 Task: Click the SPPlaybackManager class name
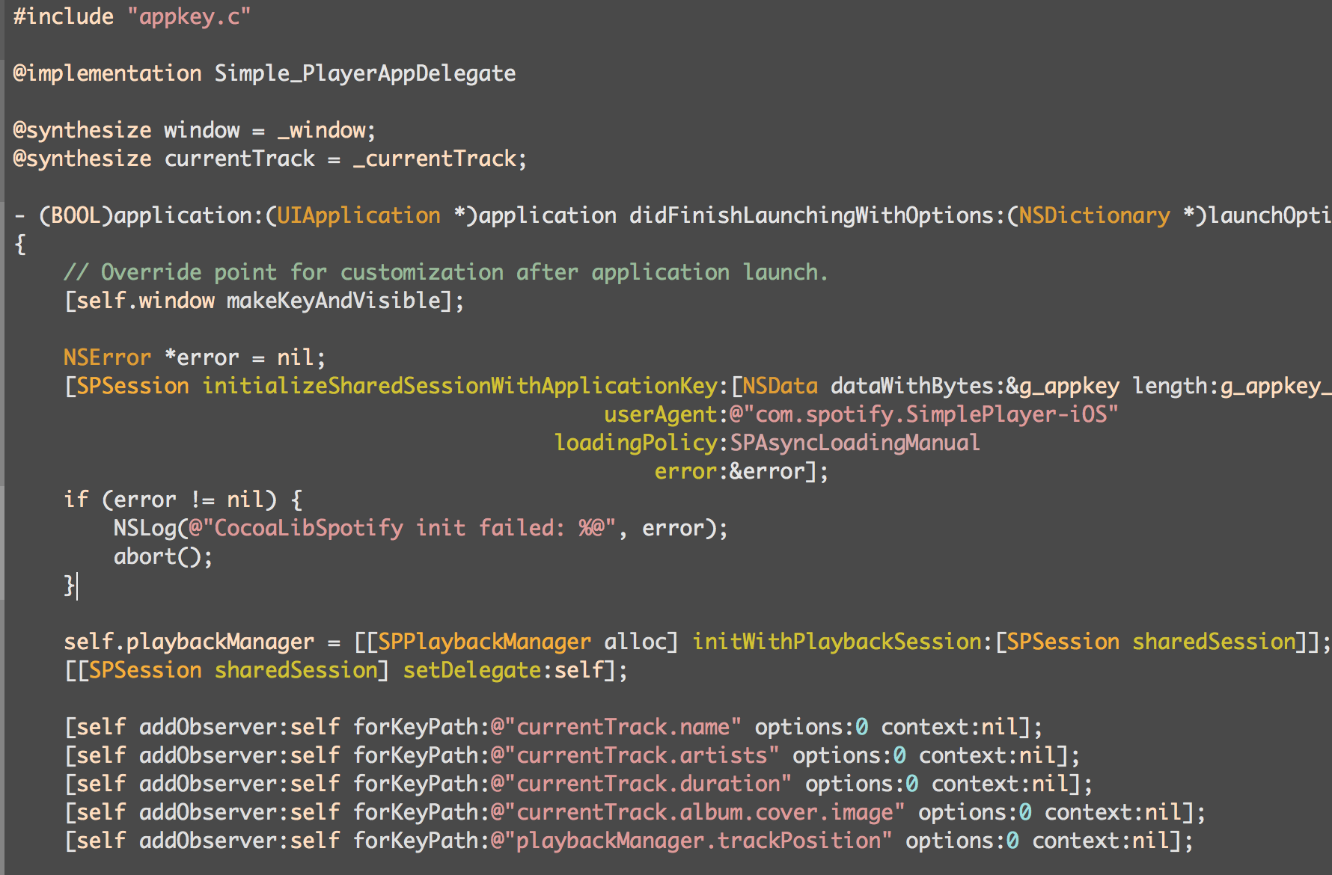(x=484, y=642)
